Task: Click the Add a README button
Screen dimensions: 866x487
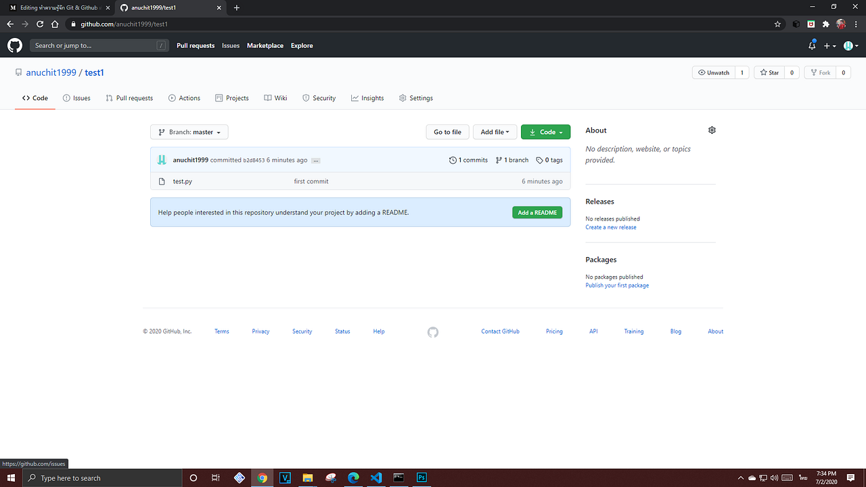Action: point(537,212)
